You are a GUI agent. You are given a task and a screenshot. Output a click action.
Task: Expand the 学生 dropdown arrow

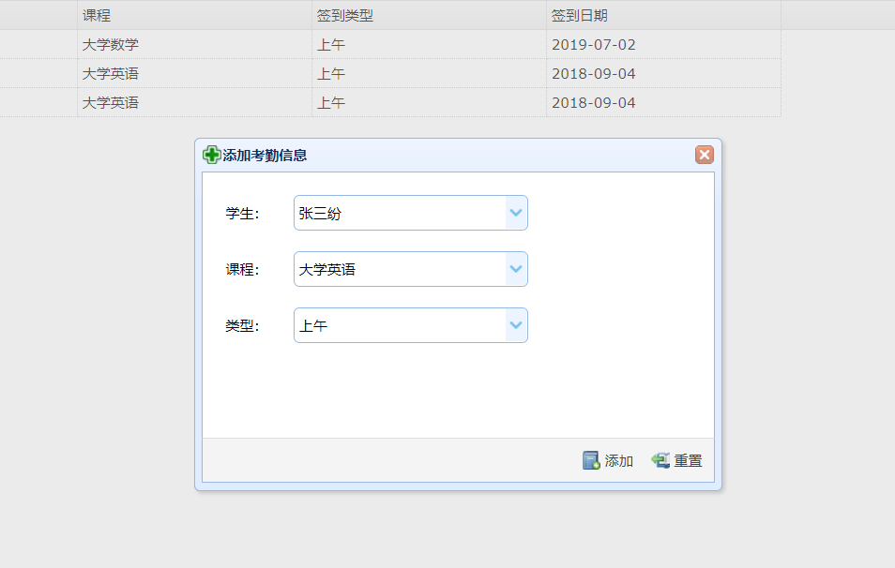[516, 213]
